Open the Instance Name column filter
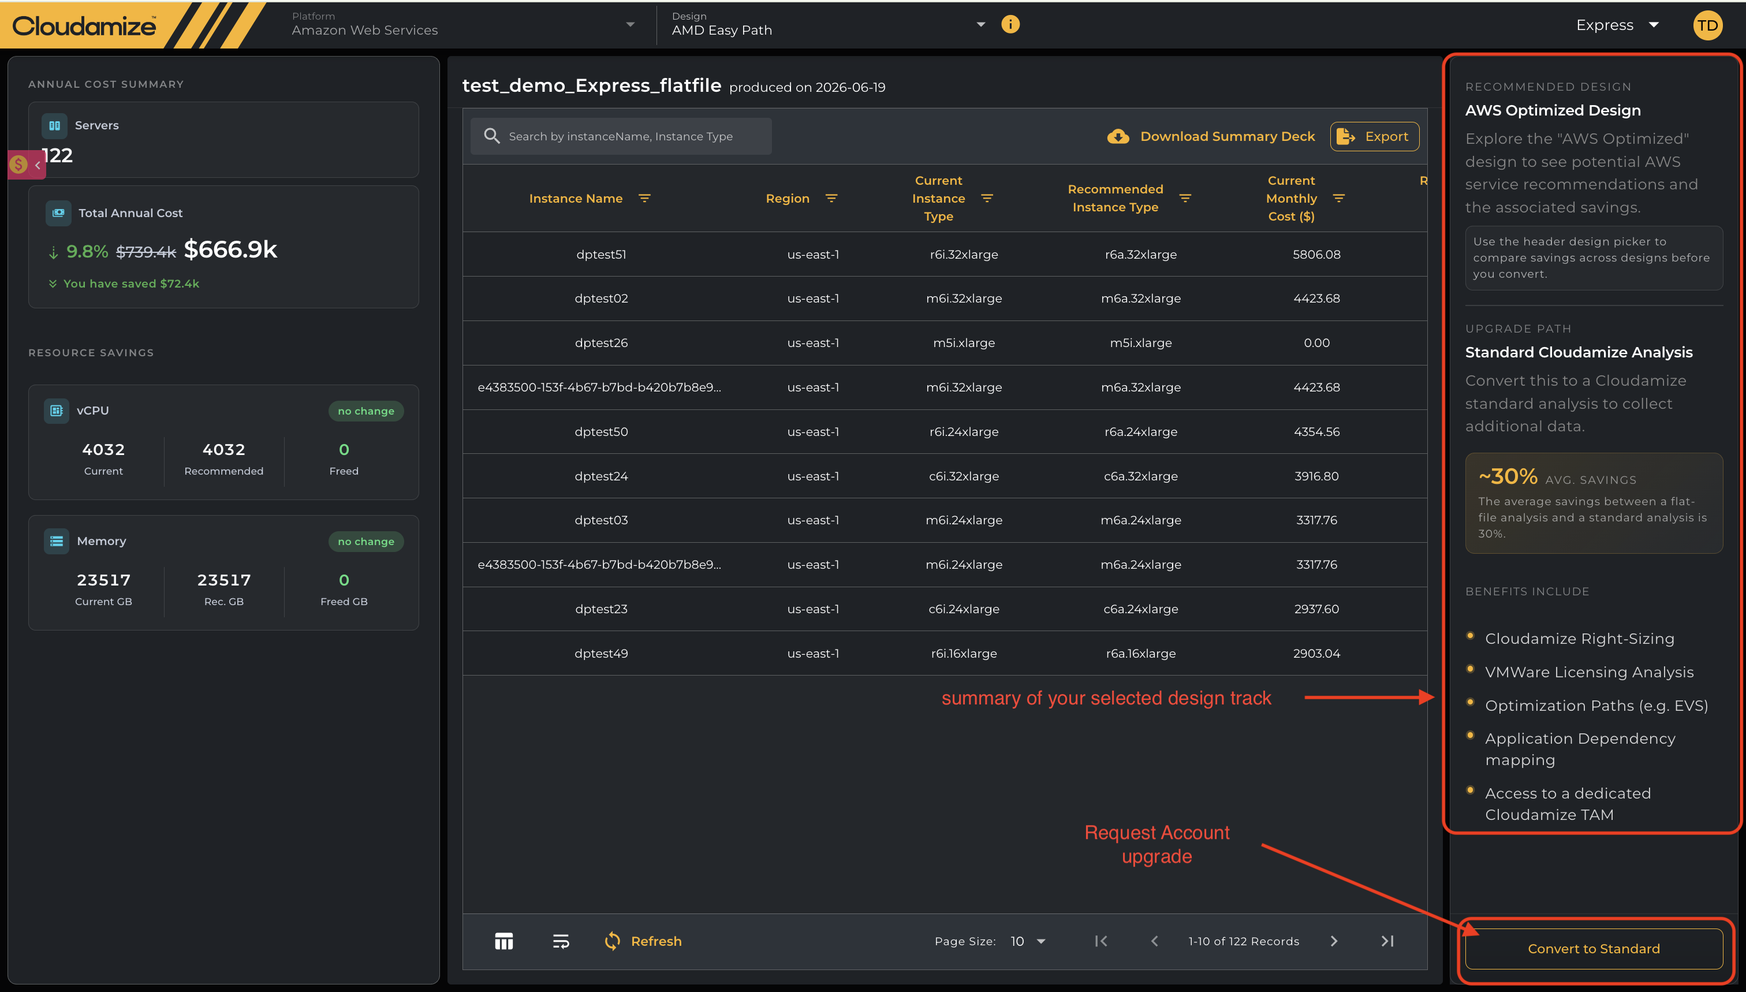 (x=644, y=198)
